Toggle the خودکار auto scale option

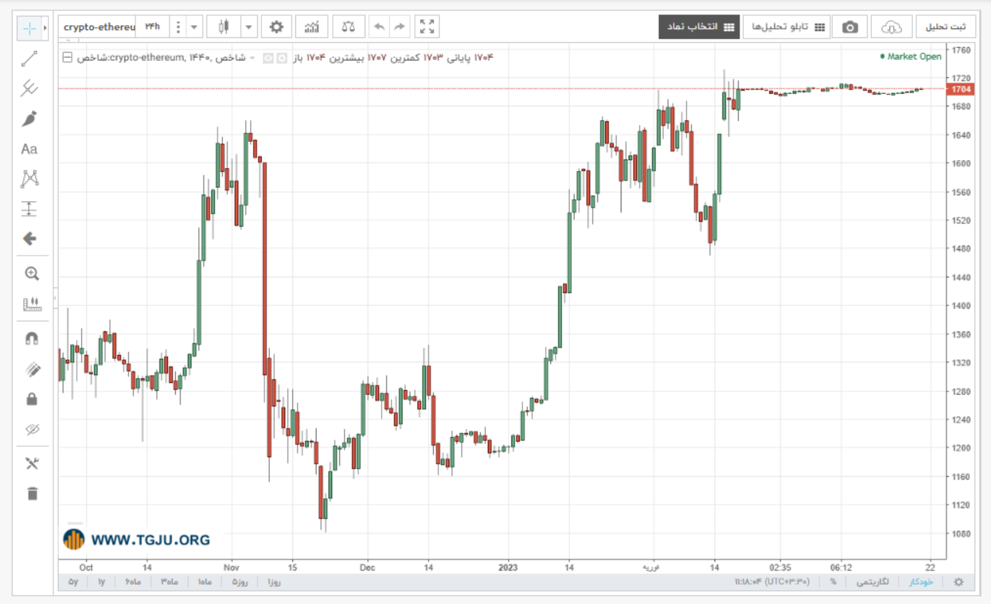pyautogui.click(x=921, y=582)
